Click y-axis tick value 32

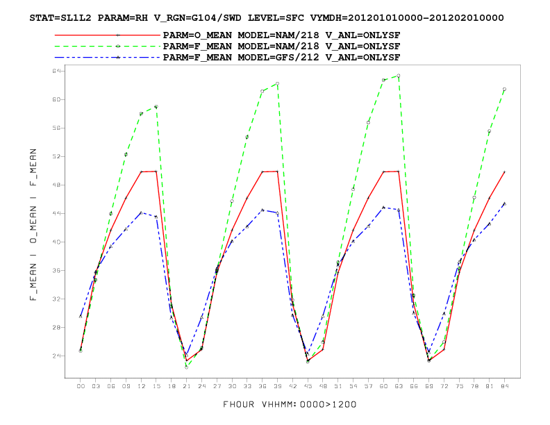(x=57, y=299)
